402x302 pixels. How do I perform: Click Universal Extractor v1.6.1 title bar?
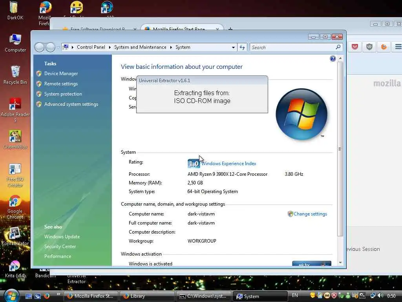(202, 81)
